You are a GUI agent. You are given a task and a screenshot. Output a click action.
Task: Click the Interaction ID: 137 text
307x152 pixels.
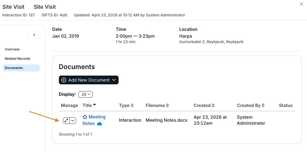click(x=19, y=15)
